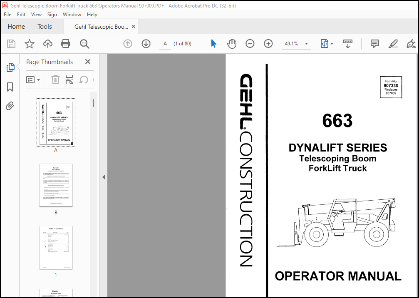This screenshot has height=298, width=419.
Task: Click the 'OPERATOR MANUAL' heading in document
Action: [338, 276]
